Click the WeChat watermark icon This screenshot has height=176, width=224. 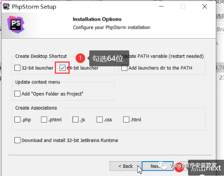click(163, 166)
